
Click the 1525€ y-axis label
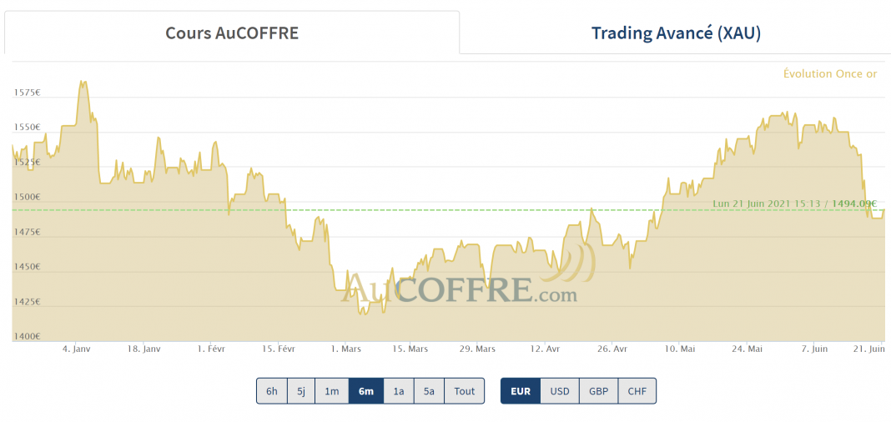tap(26, 163)
